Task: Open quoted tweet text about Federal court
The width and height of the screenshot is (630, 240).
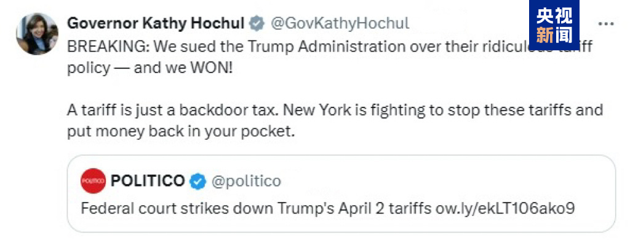Action: pos(328,209)
